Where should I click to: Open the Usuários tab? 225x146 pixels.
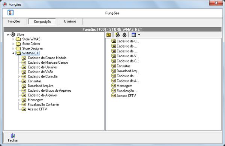click(x=70, y=21)
